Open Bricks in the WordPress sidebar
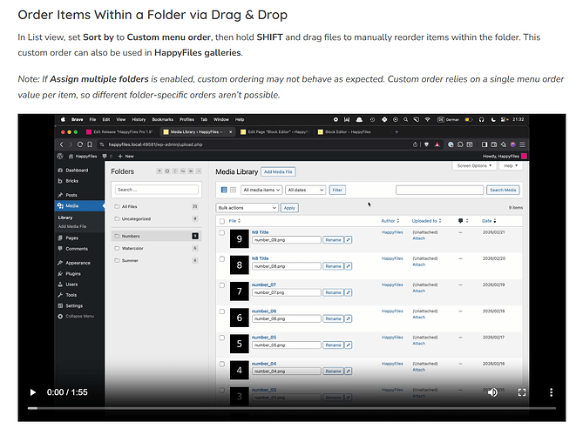583x435 pixels. coord(71,181)
